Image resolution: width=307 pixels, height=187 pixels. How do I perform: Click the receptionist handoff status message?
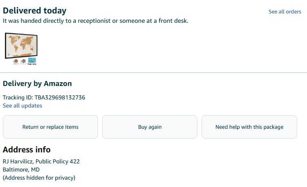[x=95, y=21]
